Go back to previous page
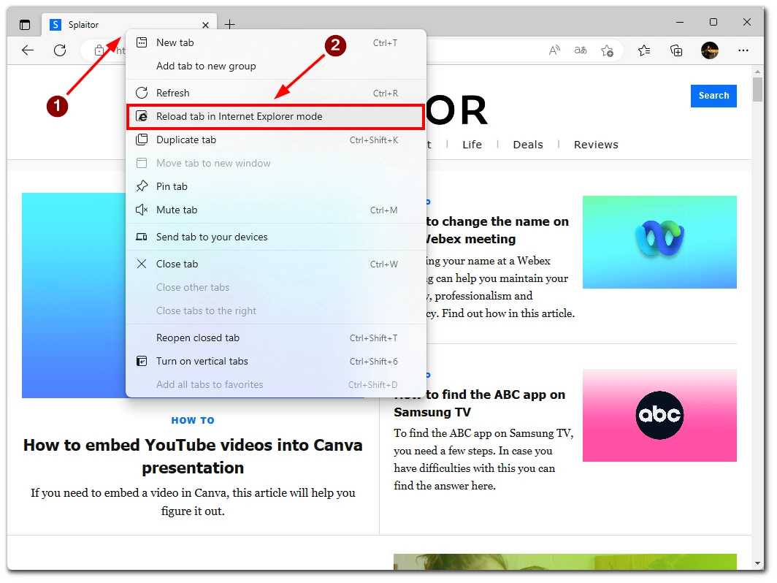The image size is (777, 583). point(28,50)
